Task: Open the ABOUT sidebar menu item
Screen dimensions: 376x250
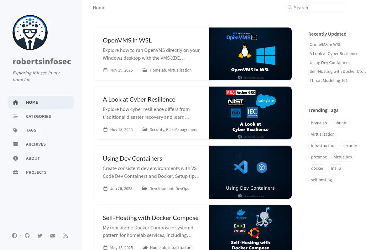Action: coord(41,158)
